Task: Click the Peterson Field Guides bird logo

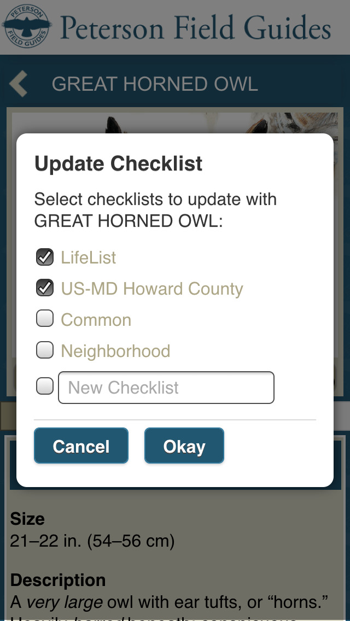Action: pos(26,26)
